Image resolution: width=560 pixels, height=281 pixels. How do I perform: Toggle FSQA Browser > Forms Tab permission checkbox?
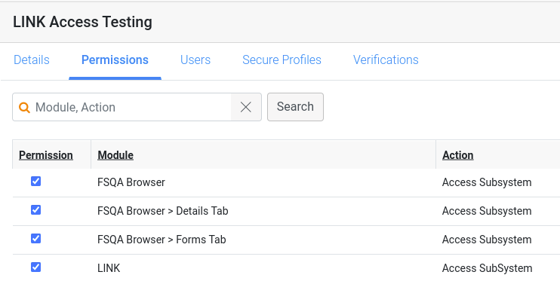(35, 238)
